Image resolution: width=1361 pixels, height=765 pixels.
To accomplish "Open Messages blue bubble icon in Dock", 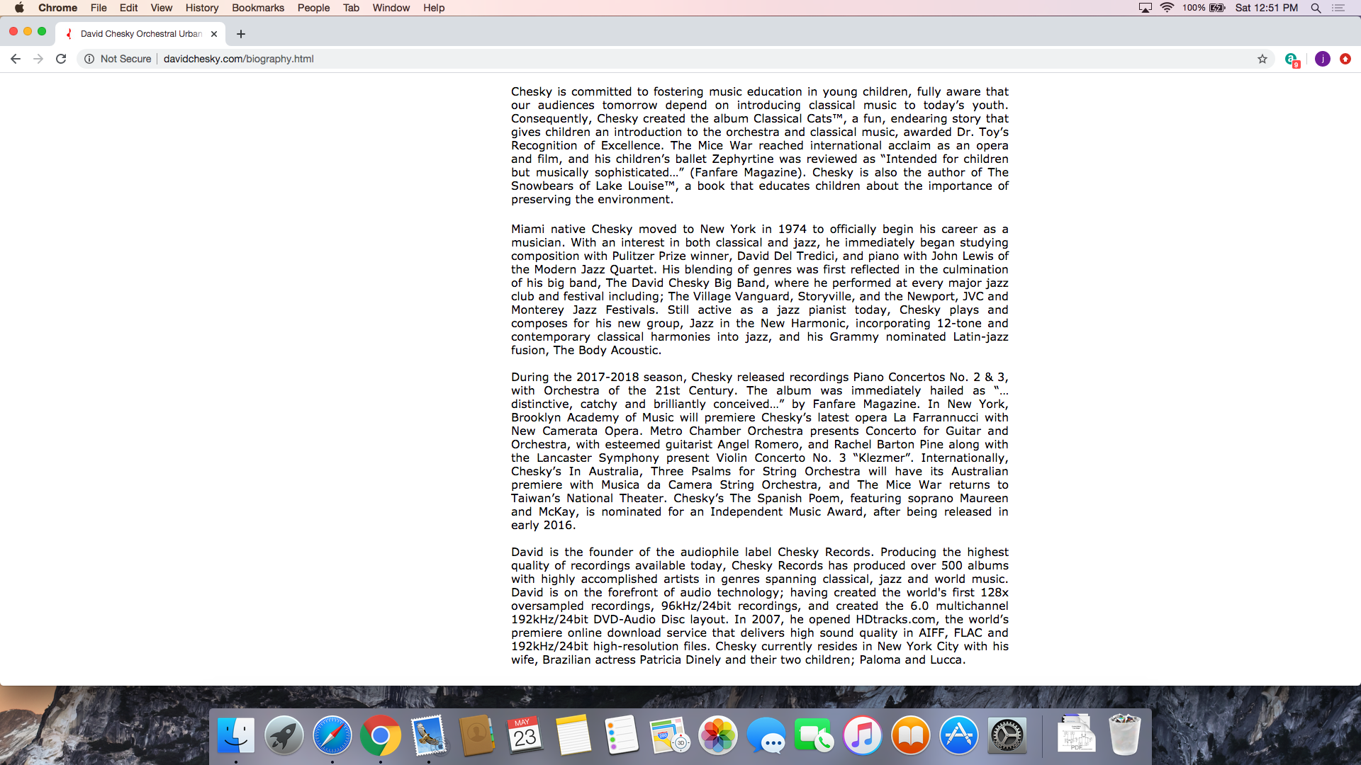I will click(x=766, y=736).
